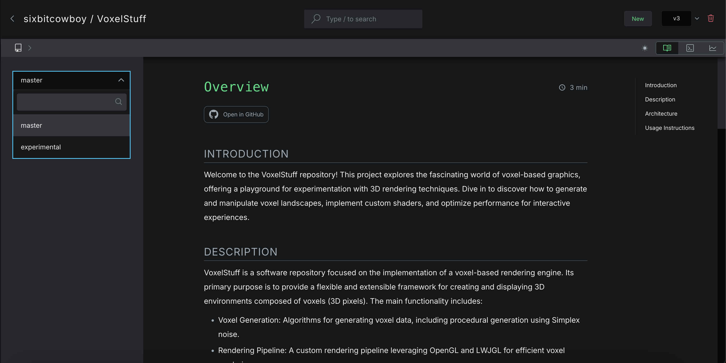Click the Voxel Generation bullet text
726x363 pixels.
click(399, 327)
